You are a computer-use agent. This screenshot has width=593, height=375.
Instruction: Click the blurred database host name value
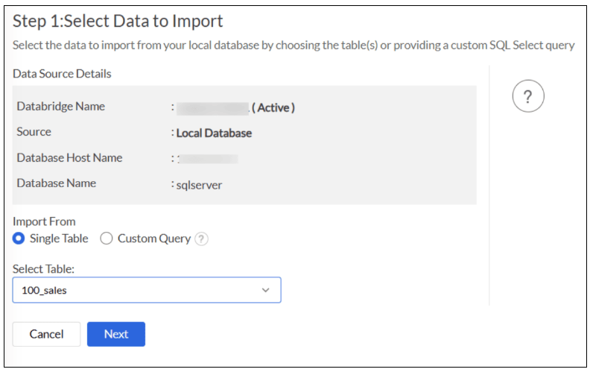coord(208,159)
